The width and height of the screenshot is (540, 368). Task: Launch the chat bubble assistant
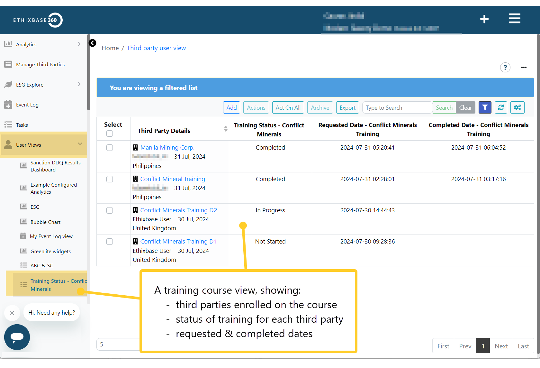17,337
